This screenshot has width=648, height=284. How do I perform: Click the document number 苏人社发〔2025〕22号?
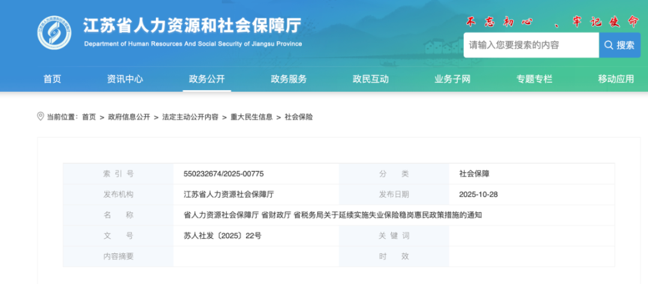(x=222, y=236)
